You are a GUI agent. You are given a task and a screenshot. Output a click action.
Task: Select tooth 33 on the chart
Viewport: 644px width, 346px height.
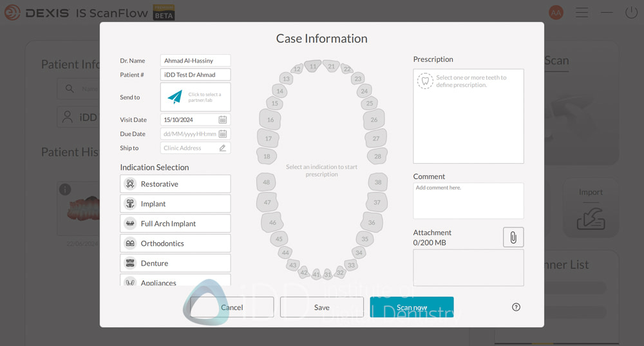[x=351, y=265]
